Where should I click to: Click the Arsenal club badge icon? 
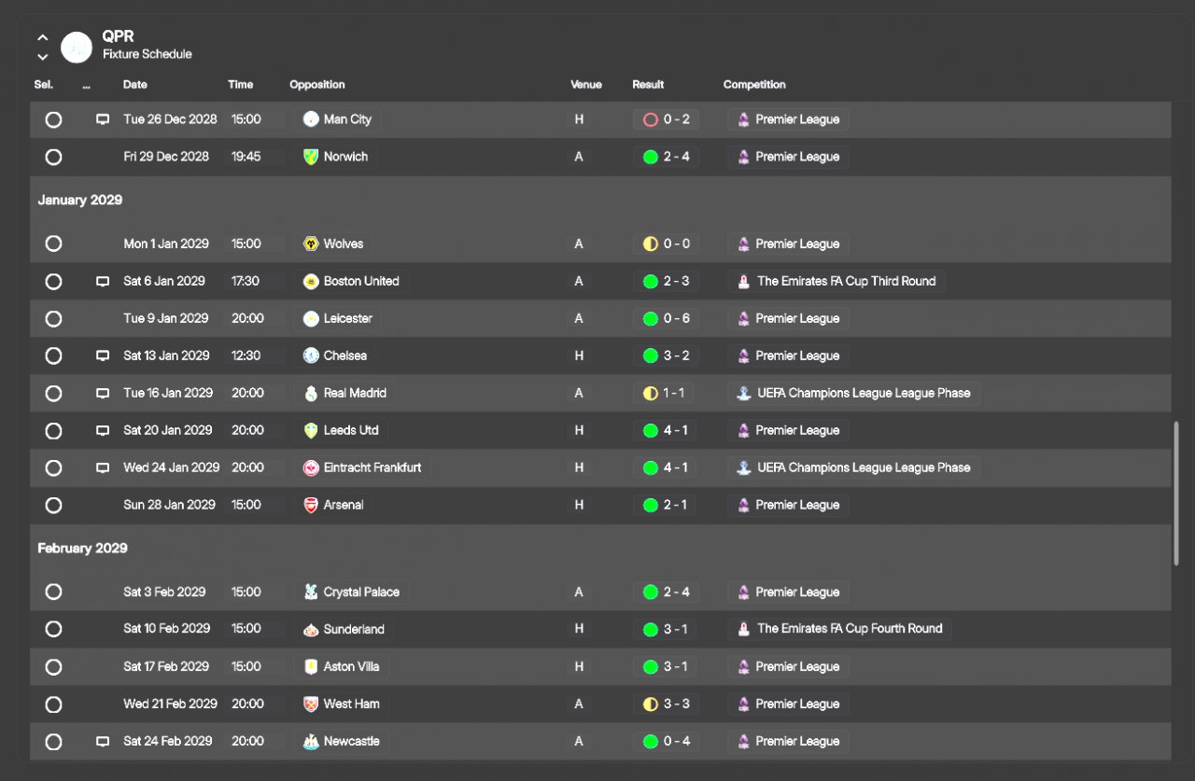click(311, 505)
